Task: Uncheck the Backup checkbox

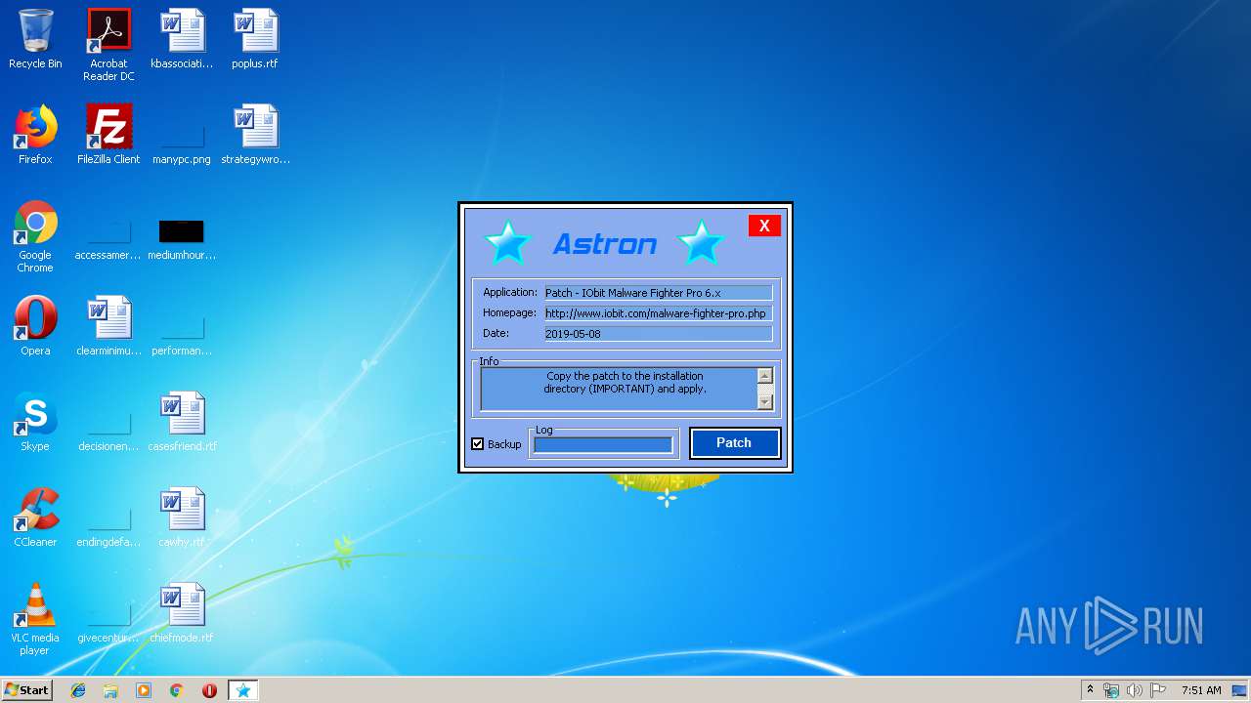Action: pos(478,444)
